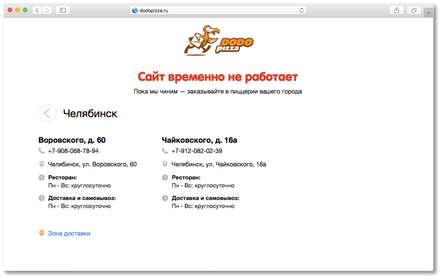The height and width of the screenshot is (279, 442).
Task: Click clock icon beside Воровского Доставка и самовывоз
Action: click(41, 198)
